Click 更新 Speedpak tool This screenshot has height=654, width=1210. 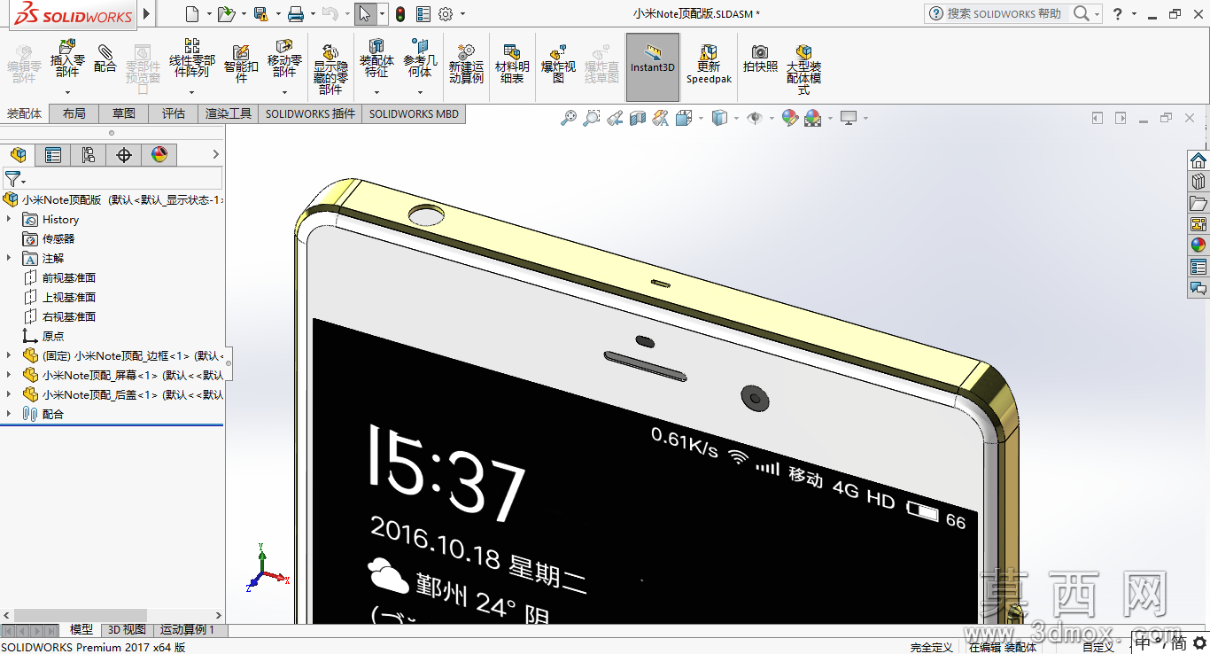[x=709, y=64]
